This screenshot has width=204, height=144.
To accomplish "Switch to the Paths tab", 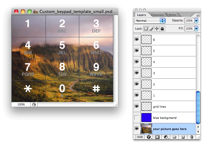I will (172, 15).
